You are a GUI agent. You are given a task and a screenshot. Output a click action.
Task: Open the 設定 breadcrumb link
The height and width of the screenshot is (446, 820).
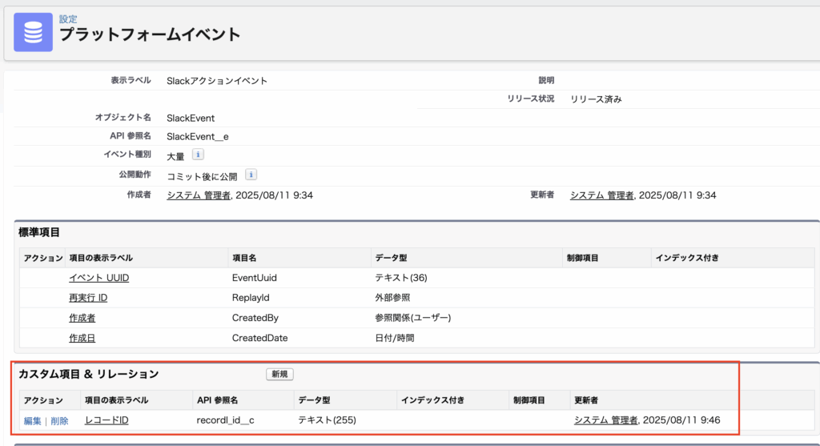pos(68,18)
